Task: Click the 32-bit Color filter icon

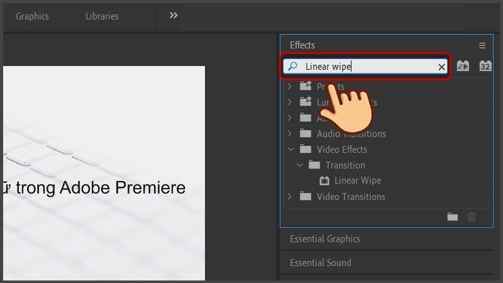Action: [485, 66]
